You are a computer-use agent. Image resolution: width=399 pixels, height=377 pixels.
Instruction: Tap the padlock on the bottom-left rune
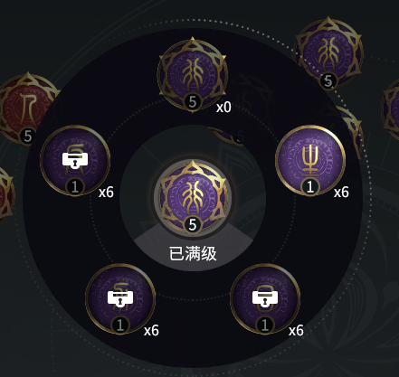coord(120,298)
